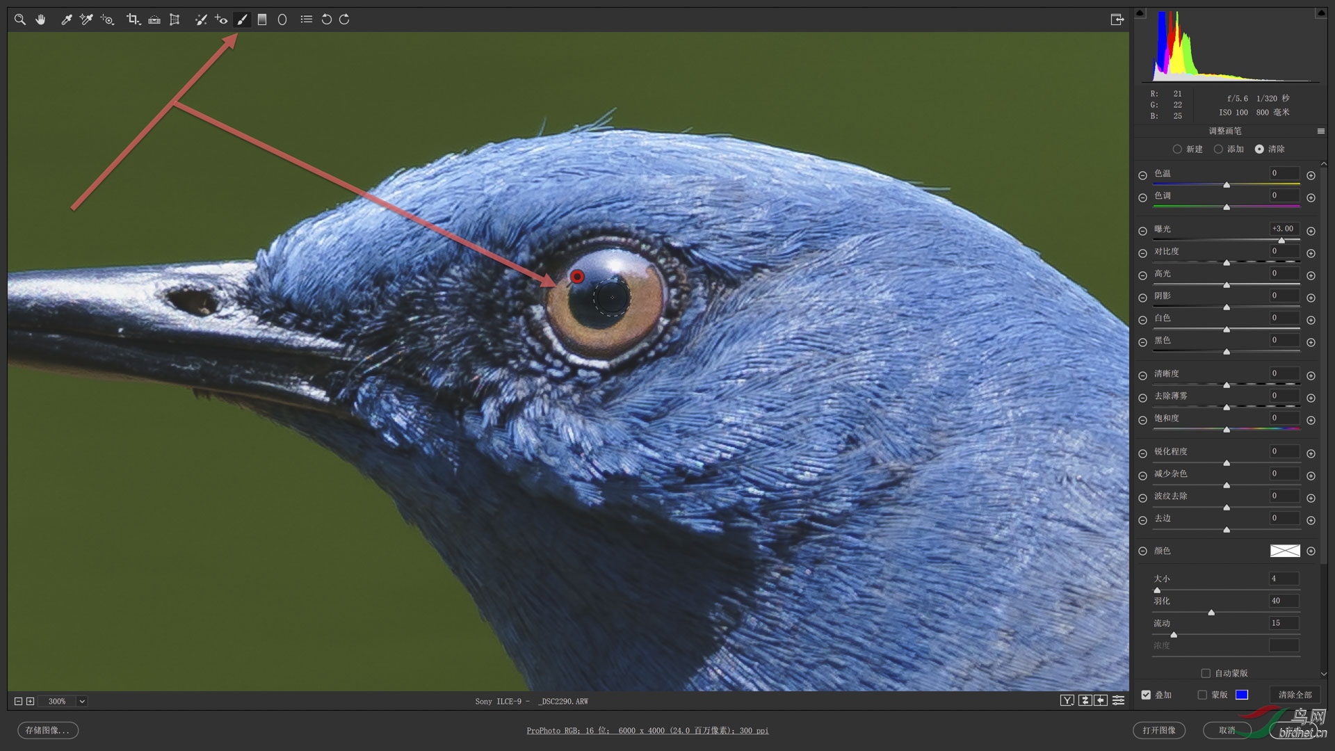Click the 存储图像 button
This screenshot has height=751, width=1335.
[x=47, y=730]
